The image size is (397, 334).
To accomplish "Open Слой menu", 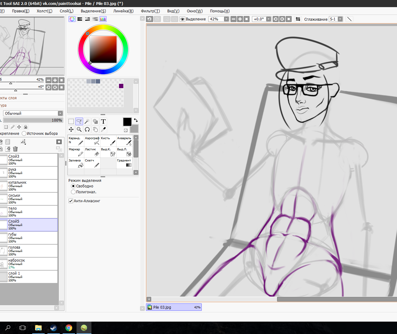I will coord(67,11).
